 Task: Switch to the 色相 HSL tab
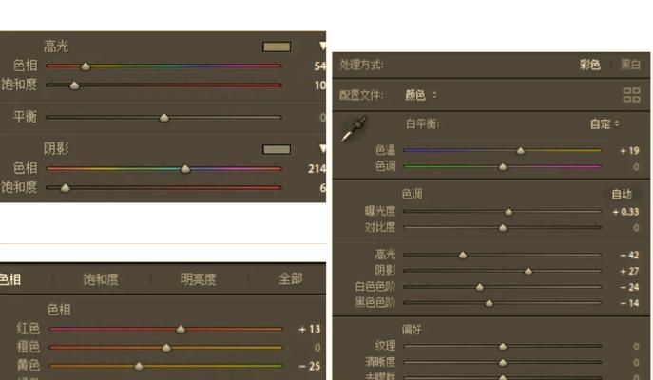(x=10, y=279)
